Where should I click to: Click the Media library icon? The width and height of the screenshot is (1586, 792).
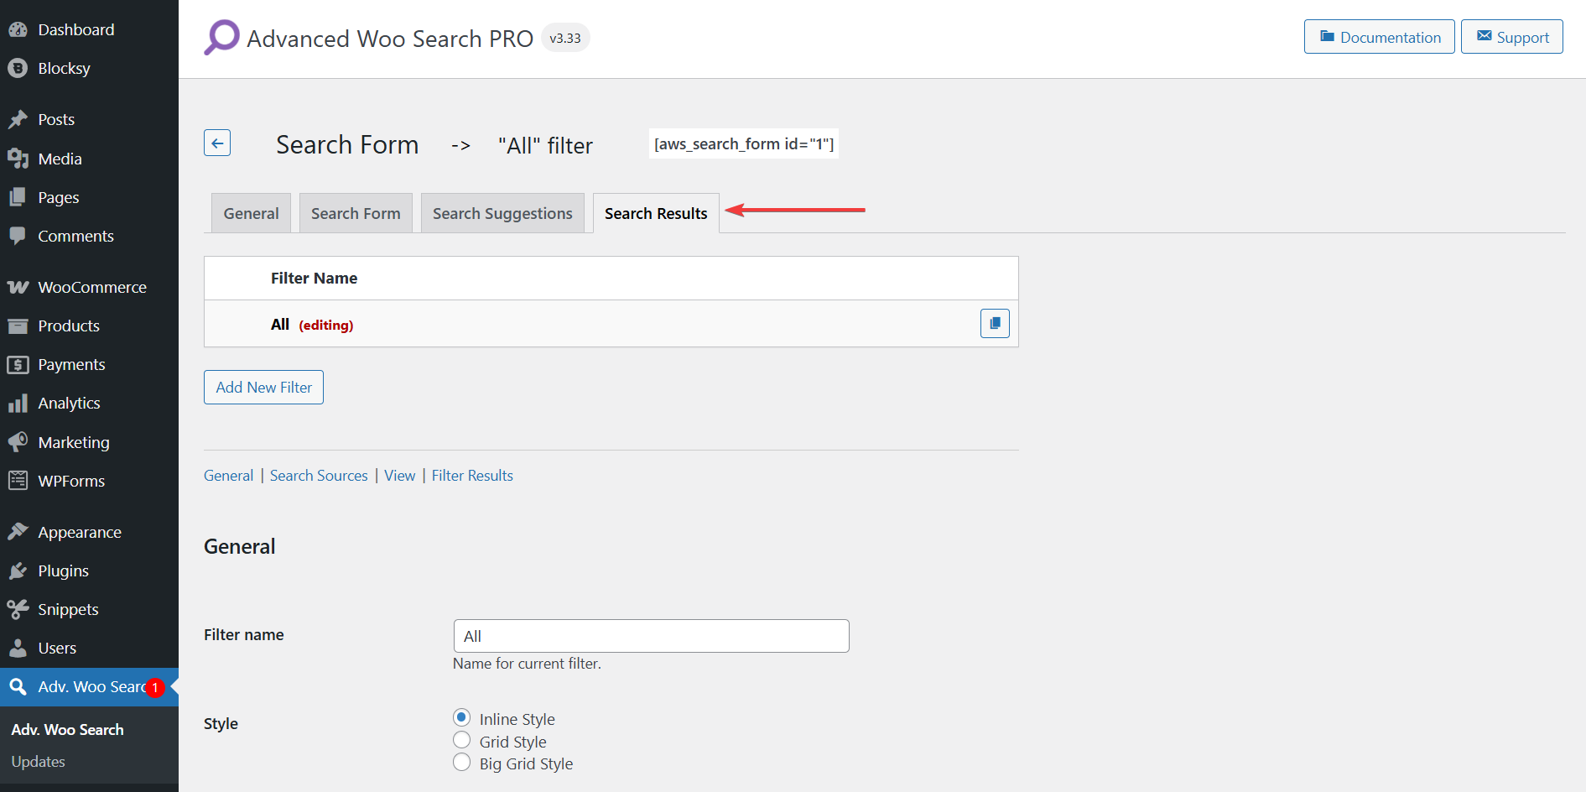click(x=18, y=159)
